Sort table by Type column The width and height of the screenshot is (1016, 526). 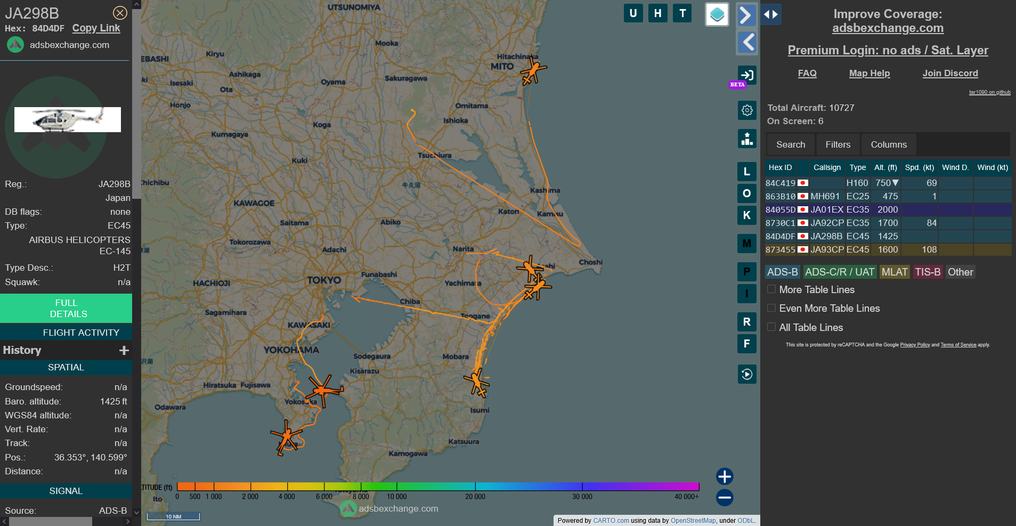pos(858,167)
